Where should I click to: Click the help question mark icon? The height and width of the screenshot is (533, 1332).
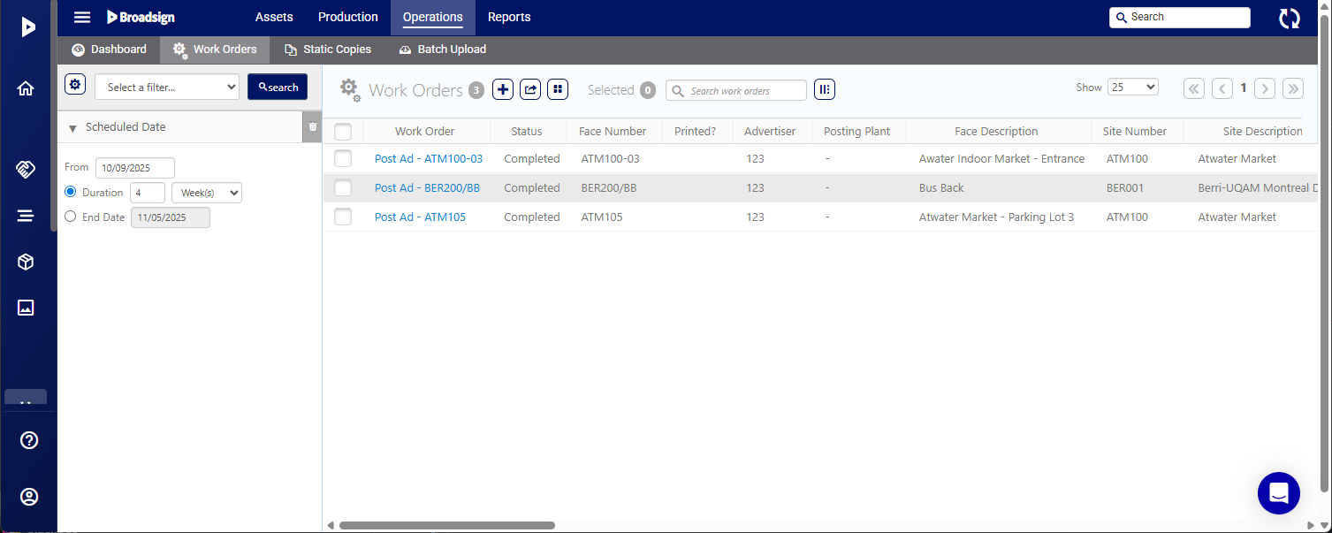(29, 440)
